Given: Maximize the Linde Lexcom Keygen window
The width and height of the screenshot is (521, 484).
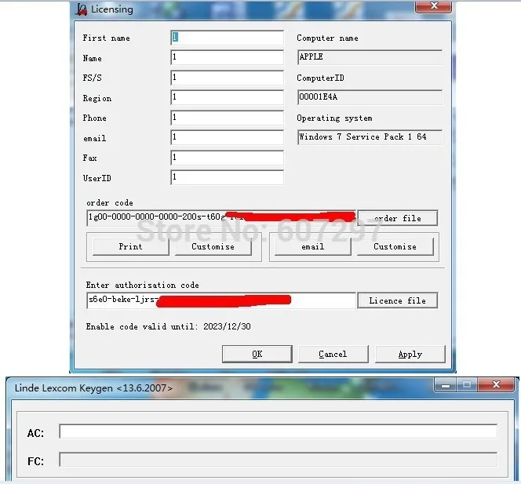Looking at the screenshot, I should click(x=467, y=384).
